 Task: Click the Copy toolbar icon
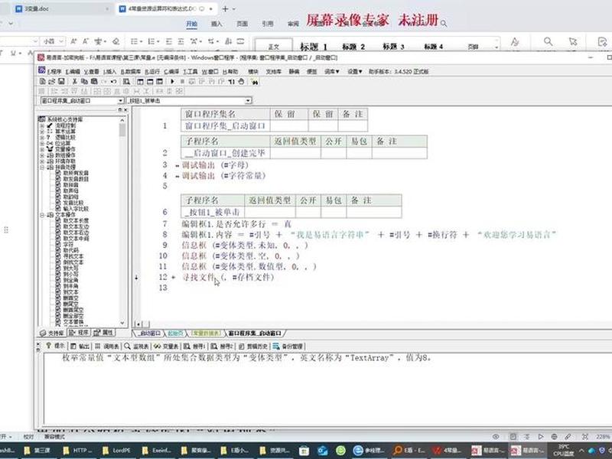coord(84,82)
